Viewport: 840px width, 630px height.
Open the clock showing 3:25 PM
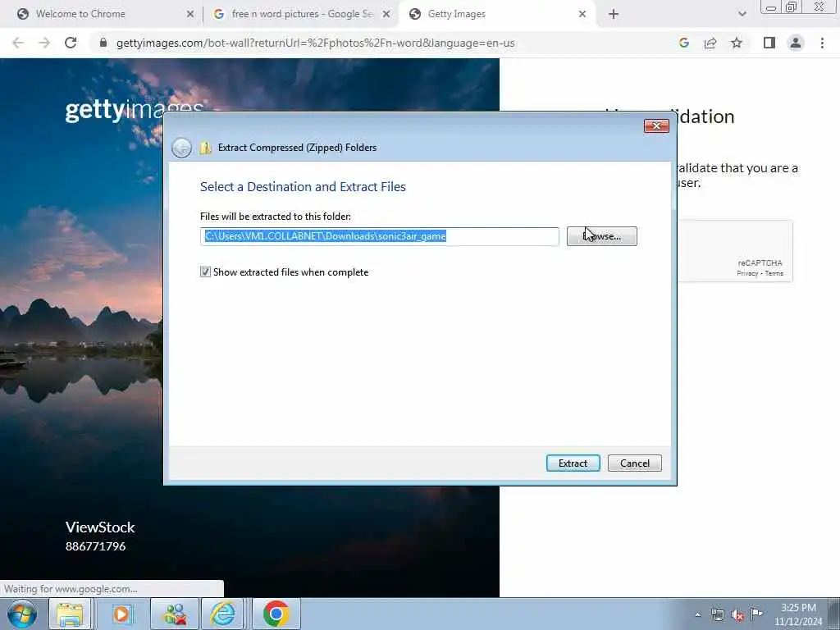pyautogui.click(x=798, y=614)
